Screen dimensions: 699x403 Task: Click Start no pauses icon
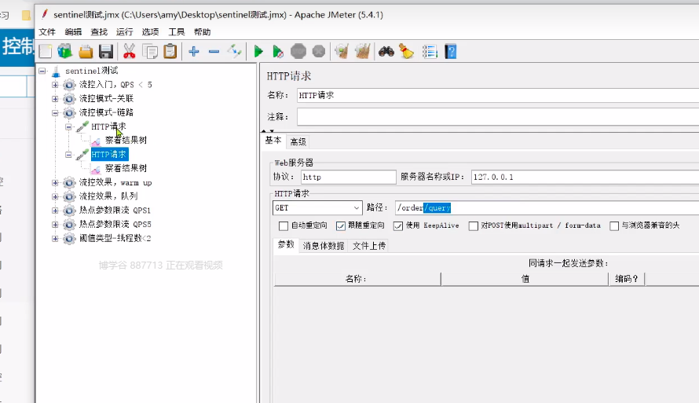[x=278, y=52]
